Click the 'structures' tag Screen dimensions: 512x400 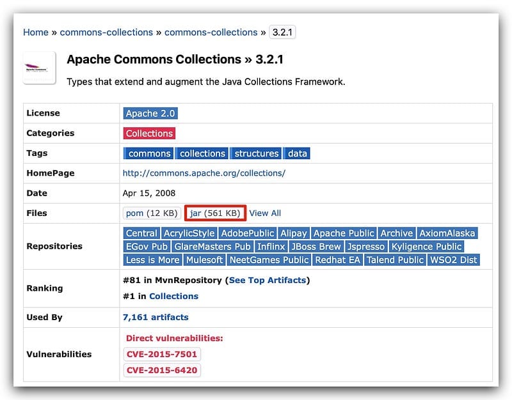[256, 153]
